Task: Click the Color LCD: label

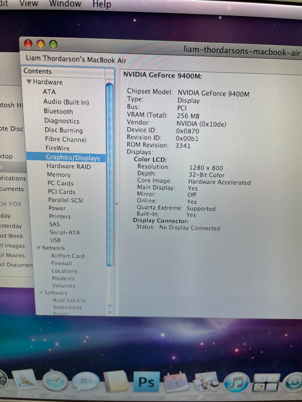Action: tap(150, 159)
